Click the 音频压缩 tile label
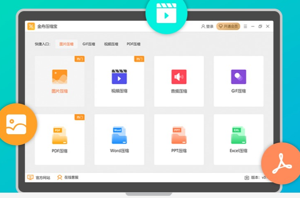Image resolution: width=300 pixels, height=198 pixels. click(179, 91)
